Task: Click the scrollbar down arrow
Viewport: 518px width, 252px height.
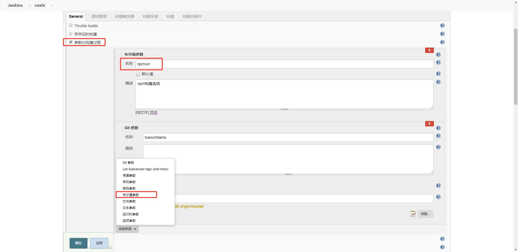Action: pyautogui.click(x=516, y=250)
